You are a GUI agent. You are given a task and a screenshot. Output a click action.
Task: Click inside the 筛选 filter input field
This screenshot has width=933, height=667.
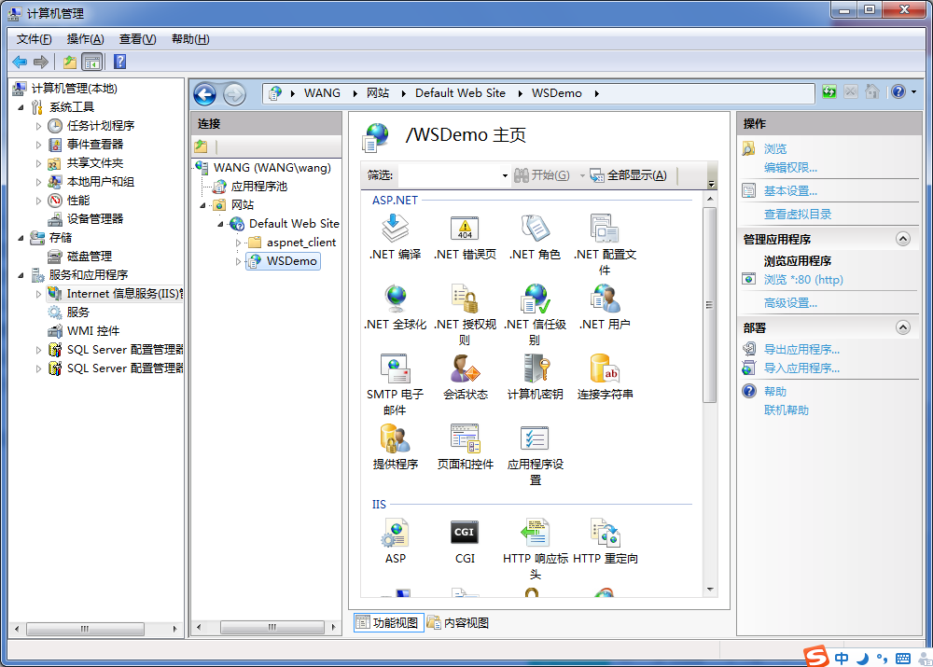tap(450, 175)
